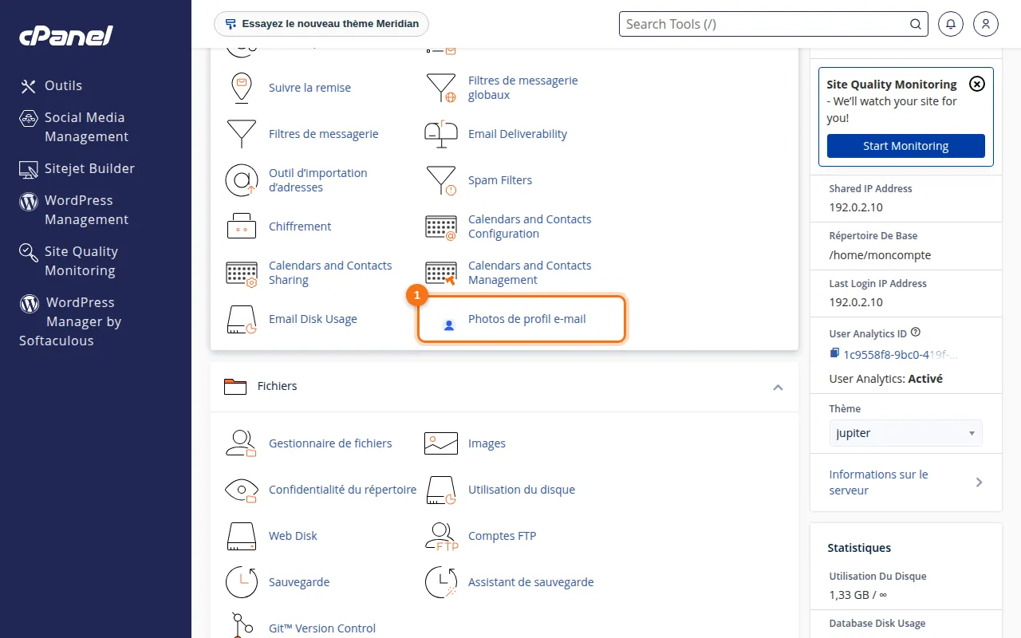Focus the Search Tools input field
1021x638 pixels.
pyautogui.click(x=766, y=24)
